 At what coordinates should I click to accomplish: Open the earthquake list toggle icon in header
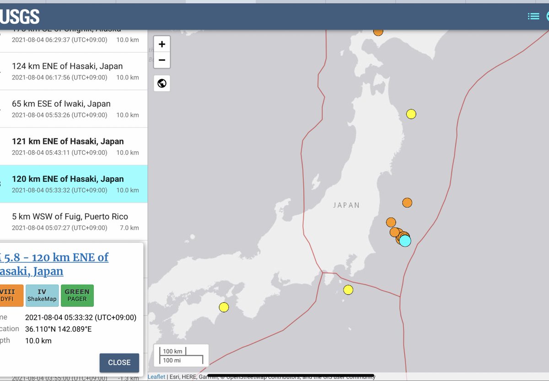[533, 16]
